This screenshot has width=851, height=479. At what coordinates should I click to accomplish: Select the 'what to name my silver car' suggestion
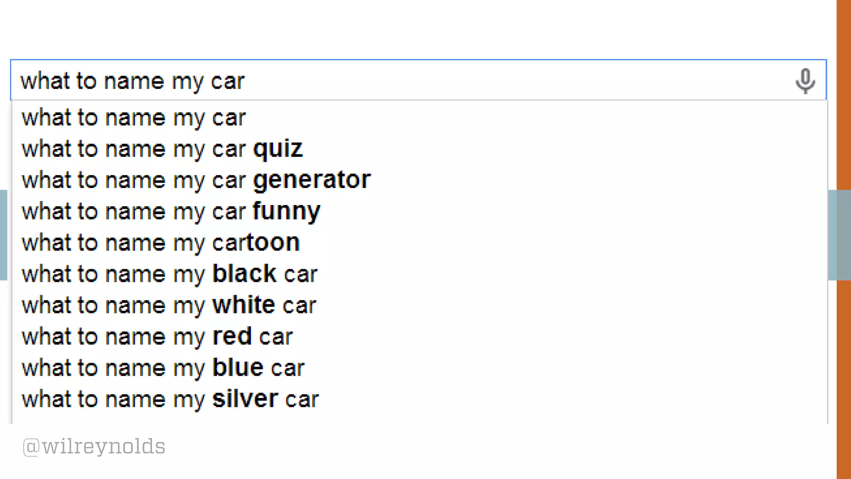[170, 399]
